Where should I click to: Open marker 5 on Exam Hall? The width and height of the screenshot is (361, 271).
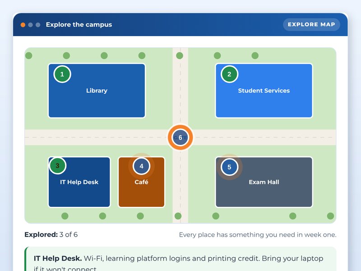pos(229,167)
